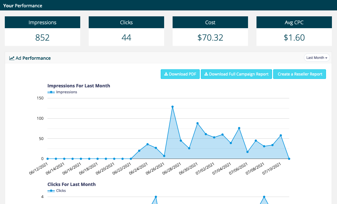Select the Cost stat card header
The width and height of the screenshot is (337, 204).
pos(210,23)
